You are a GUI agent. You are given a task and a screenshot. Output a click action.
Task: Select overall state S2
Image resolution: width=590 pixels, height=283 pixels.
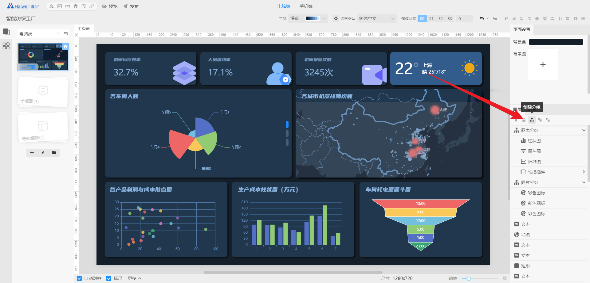(x=441, y=19)
